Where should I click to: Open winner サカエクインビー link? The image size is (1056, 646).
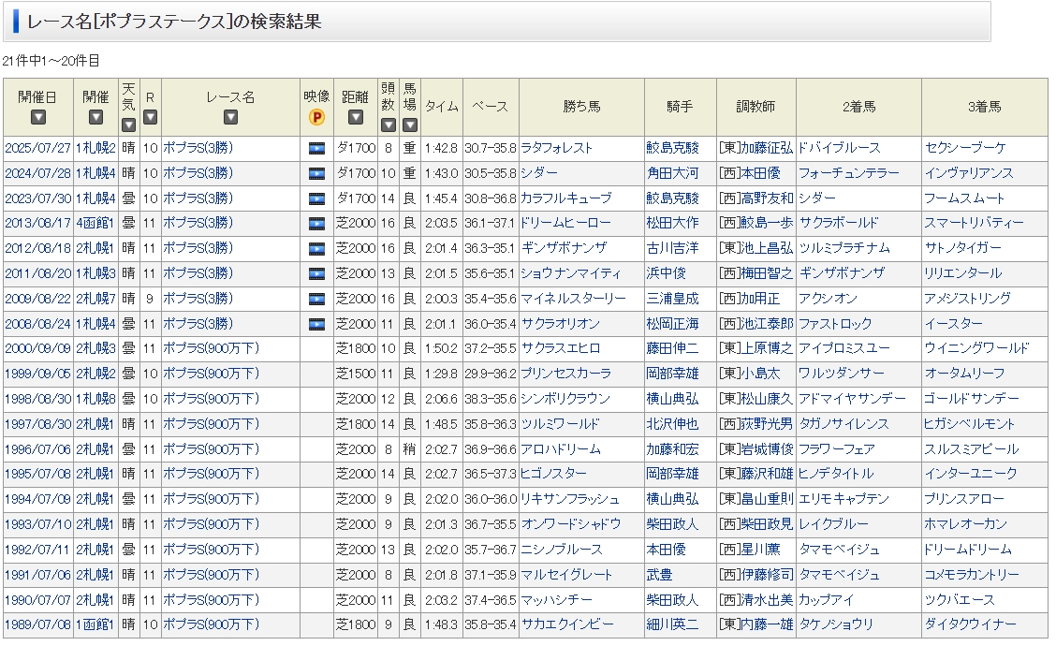click(567, 624)
